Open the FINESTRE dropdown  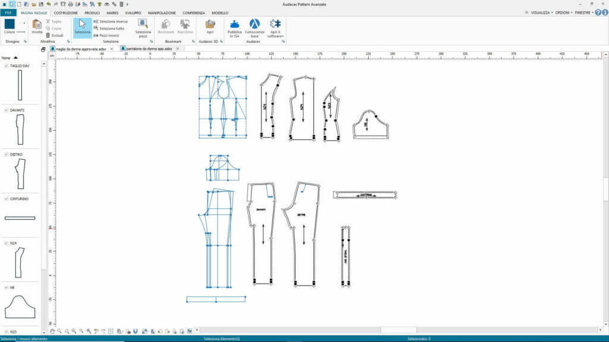click(584, 13)
